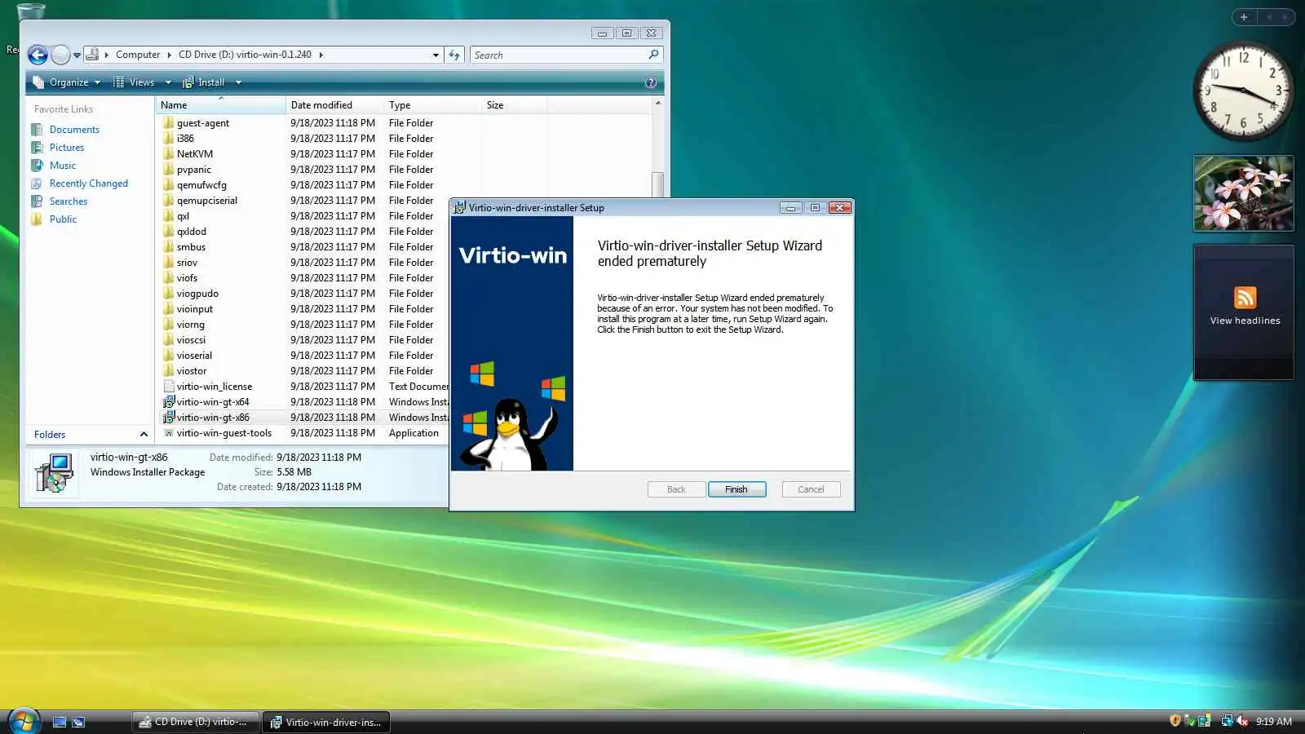Open Pictures favorite link
1305x734 pixels.
pyautogui.click(x=67, y=148)
